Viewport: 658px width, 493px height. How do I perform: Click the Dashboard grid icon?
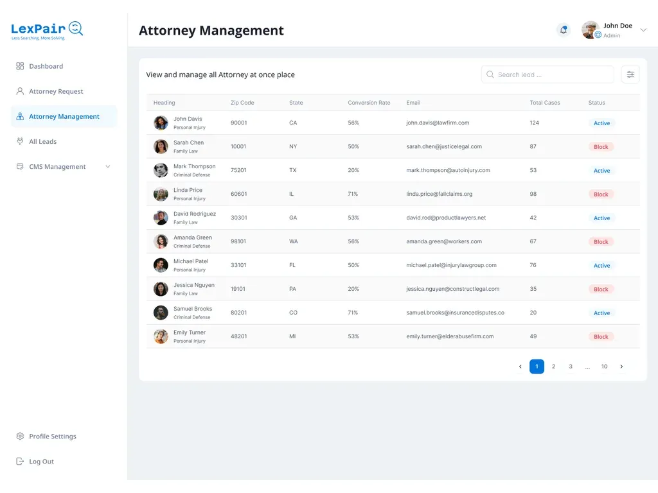click(20, 66)
